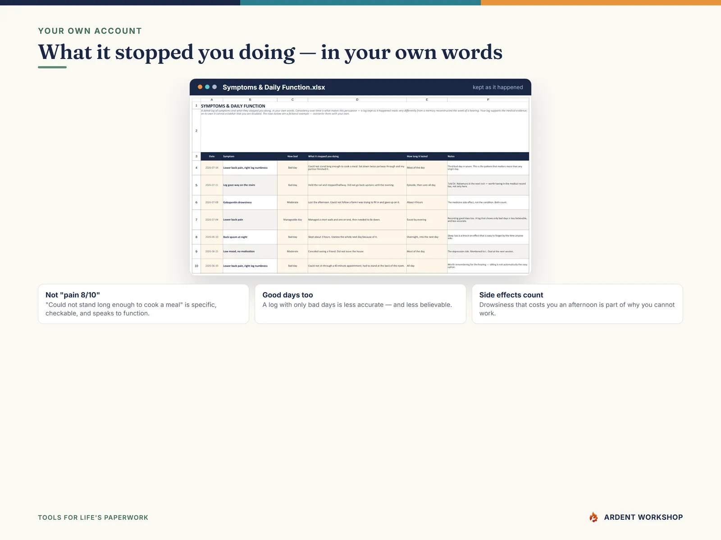This screenshot has height=540, width=721.
Task: Select 'Overnight, into the next day' cell
Action: point(427,237)
